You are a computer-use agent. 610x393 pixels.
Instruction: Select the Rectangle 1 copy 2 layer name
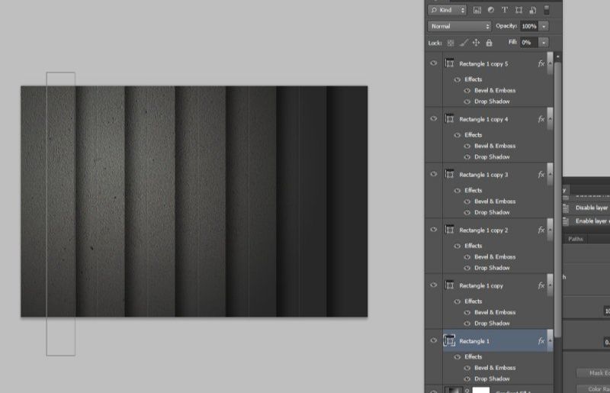[x=483, y=230]
